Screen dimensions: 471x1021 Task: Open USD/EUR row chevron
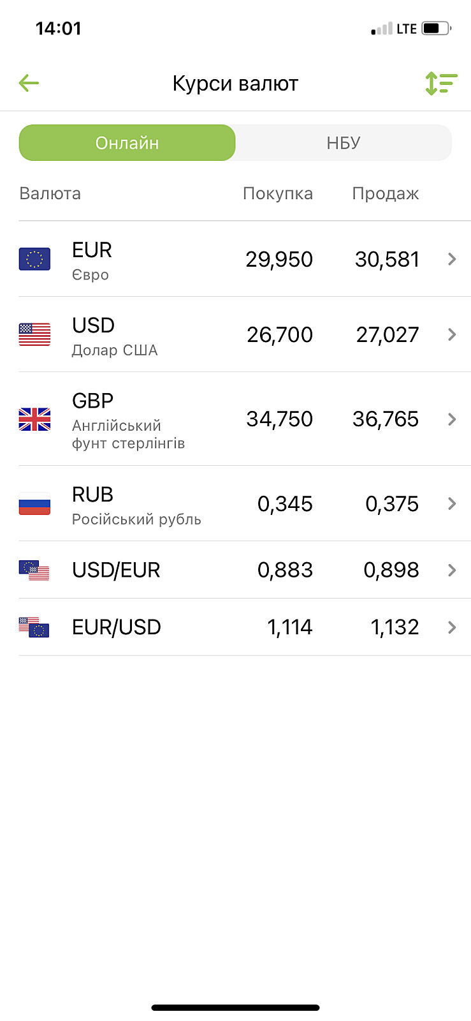click(x=452, y=570)
